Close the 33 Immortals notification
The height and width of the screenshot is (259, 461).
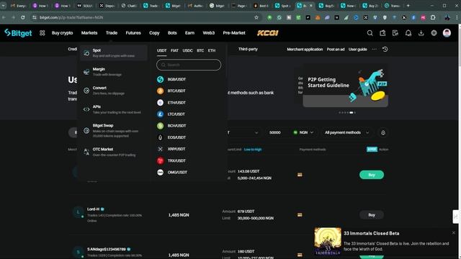[x=454, y=232]
